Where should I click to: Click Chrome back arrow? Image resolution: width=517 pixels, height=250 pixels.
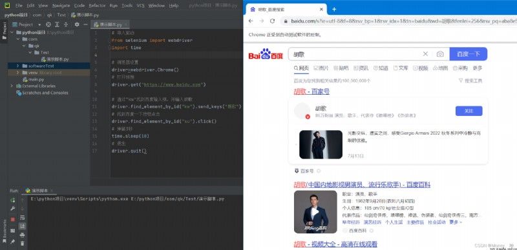[251, 21]
